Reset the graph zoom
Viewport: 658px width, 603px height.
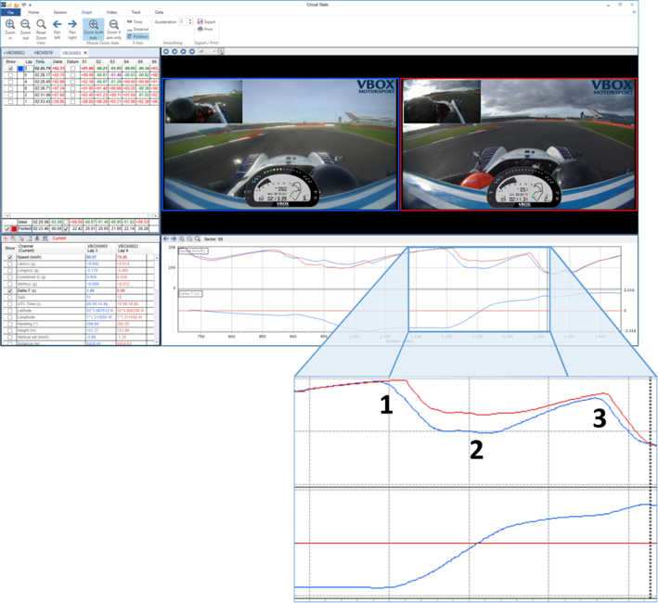41,31
